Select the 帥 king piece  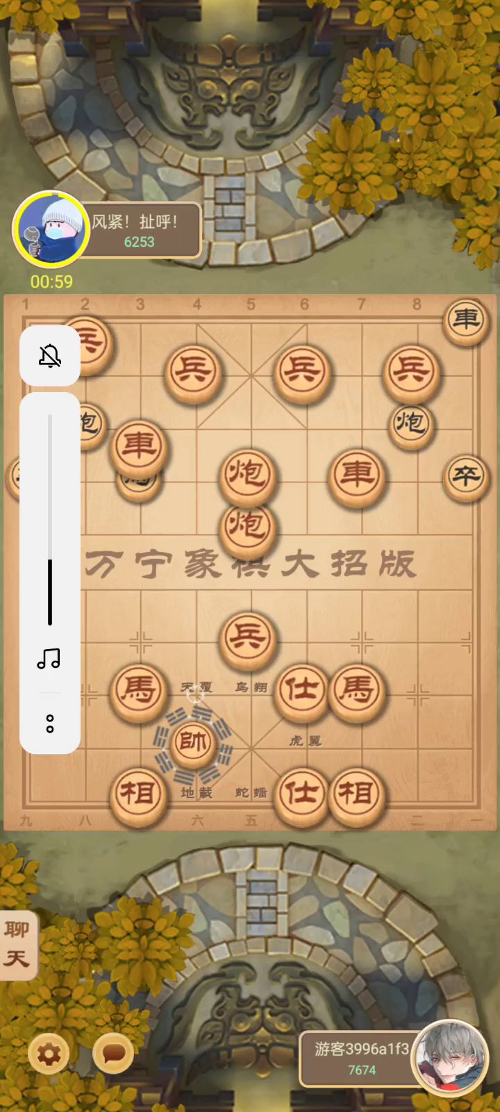[x=193, y=743]
